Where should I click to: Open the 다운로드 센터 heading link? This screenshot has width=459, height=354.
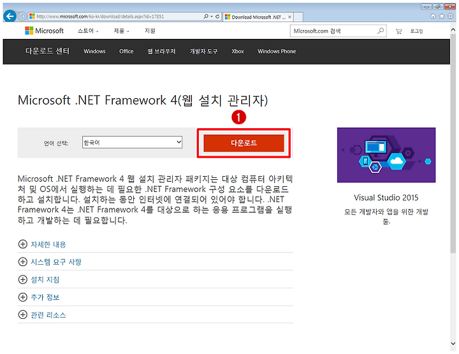pyautogui.click(x=47, y=51)
